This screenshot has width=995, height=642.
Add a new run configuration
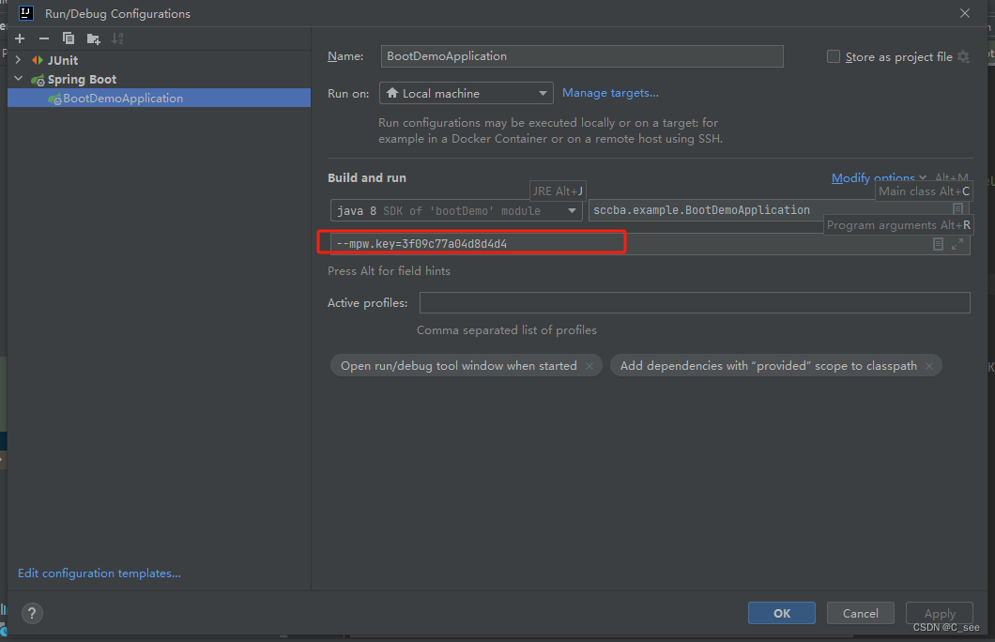coord(19,38)
